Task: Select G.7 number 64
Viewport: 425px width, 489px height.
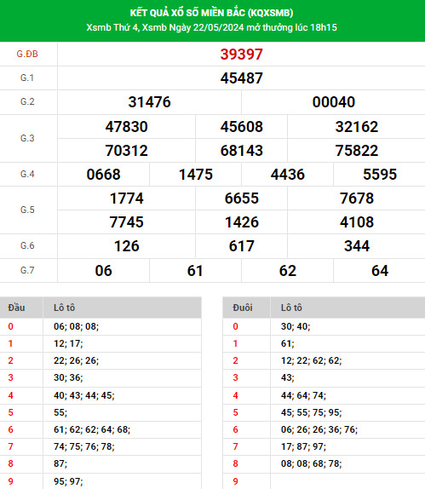Action: click(x=380, y=271)
